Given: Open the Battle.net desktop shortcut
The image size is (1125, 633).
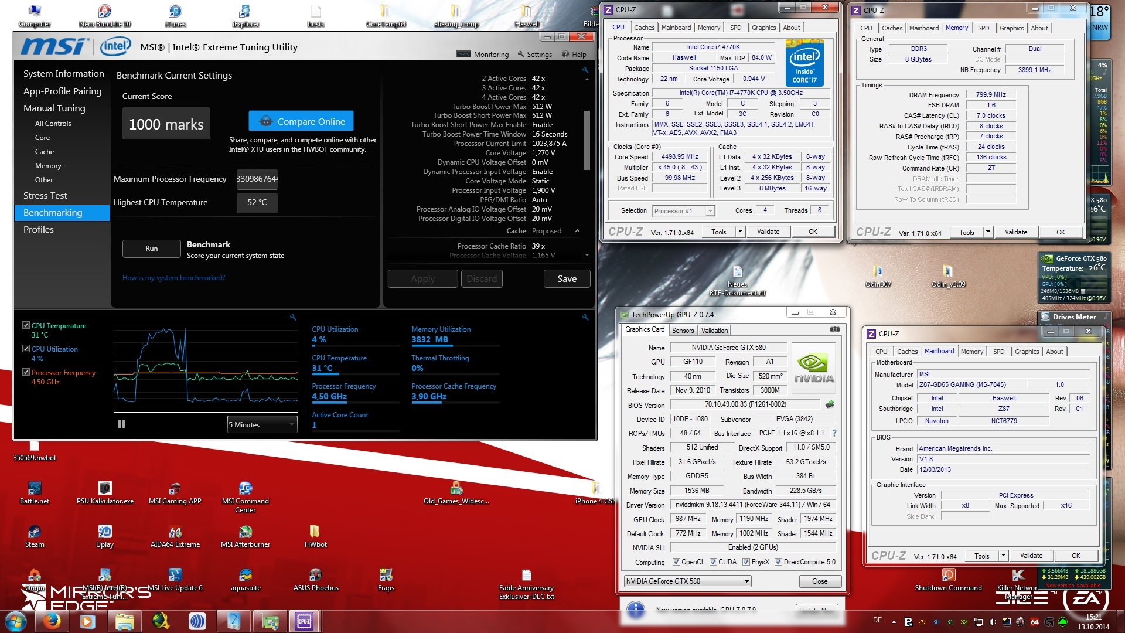Looking at the screenshot, I should point(35,493).
